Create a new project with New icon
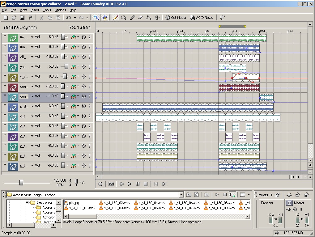 point(6,18)
